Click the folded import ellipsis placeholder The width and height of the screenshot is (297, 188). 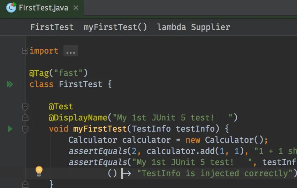[70, 51]
